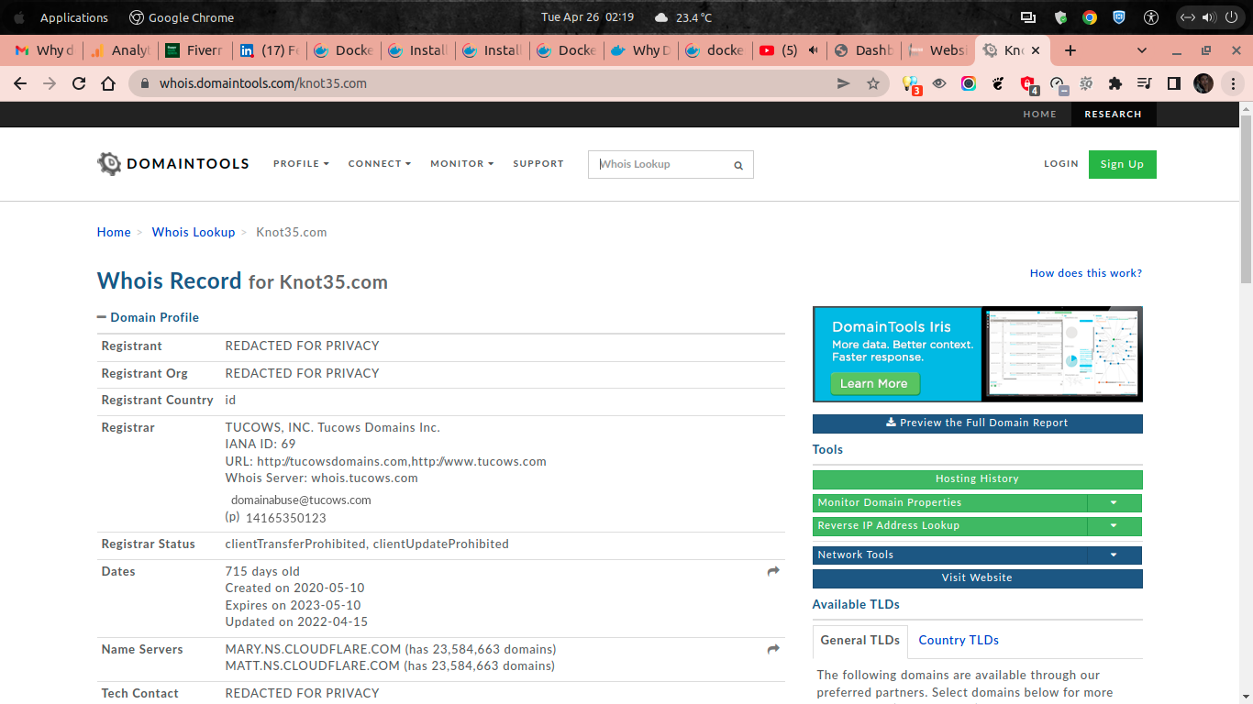Open the RESEARCH top navigation item

point(1113,115)
